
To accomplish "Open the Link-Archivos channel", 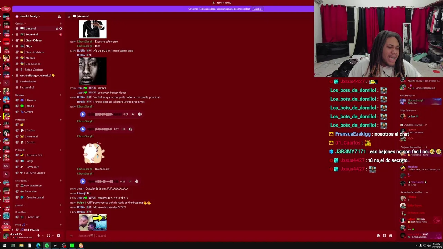I will click(x=35, y=52).
